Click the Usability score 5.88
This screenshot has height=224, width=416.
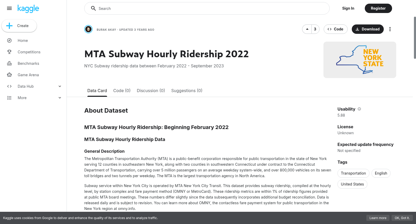click(341, 115)
